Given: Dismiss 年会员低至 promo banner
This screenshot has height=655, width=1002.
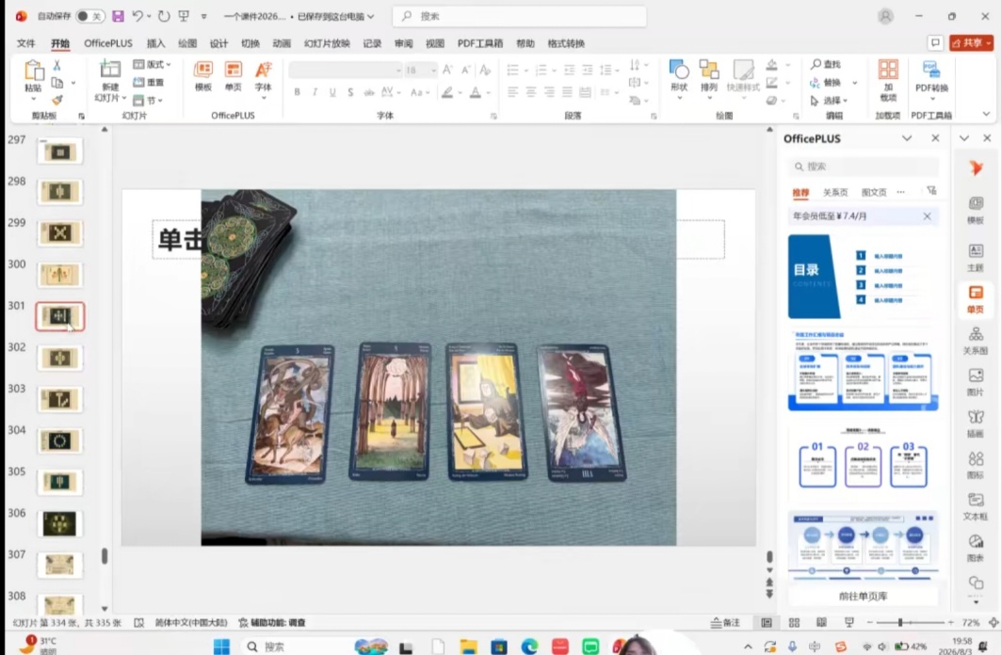Looking at the screenshot, I should [x=927, y=216].
